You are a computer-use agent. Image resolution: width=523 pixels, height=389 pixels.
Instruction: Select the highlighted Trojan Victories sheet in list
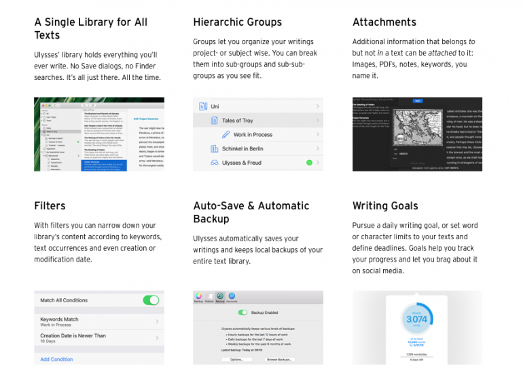click(104, 166)
